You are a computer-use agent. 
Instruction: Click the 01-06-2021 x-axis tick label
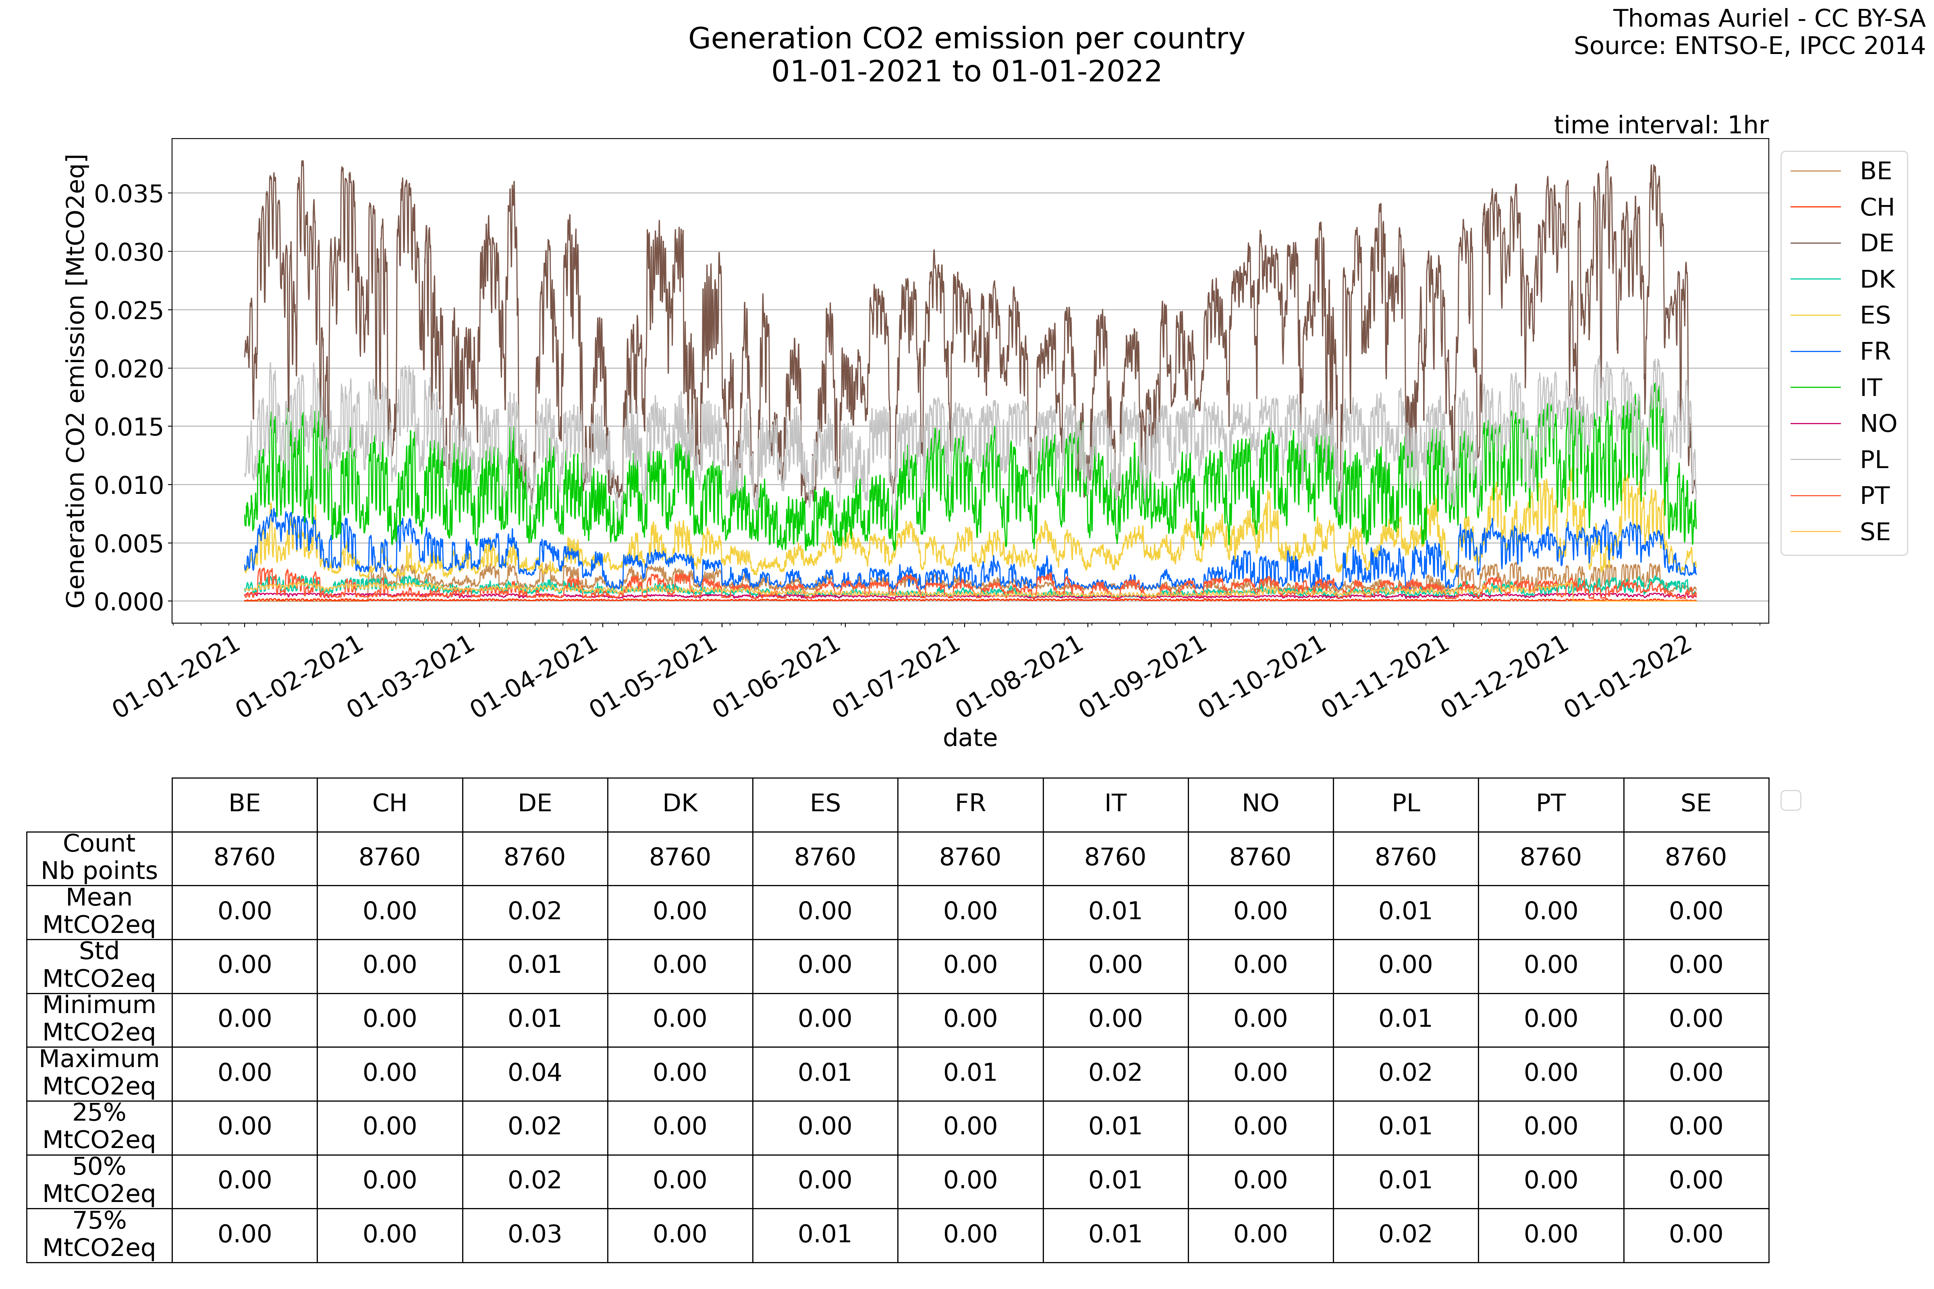pos(776,677)
